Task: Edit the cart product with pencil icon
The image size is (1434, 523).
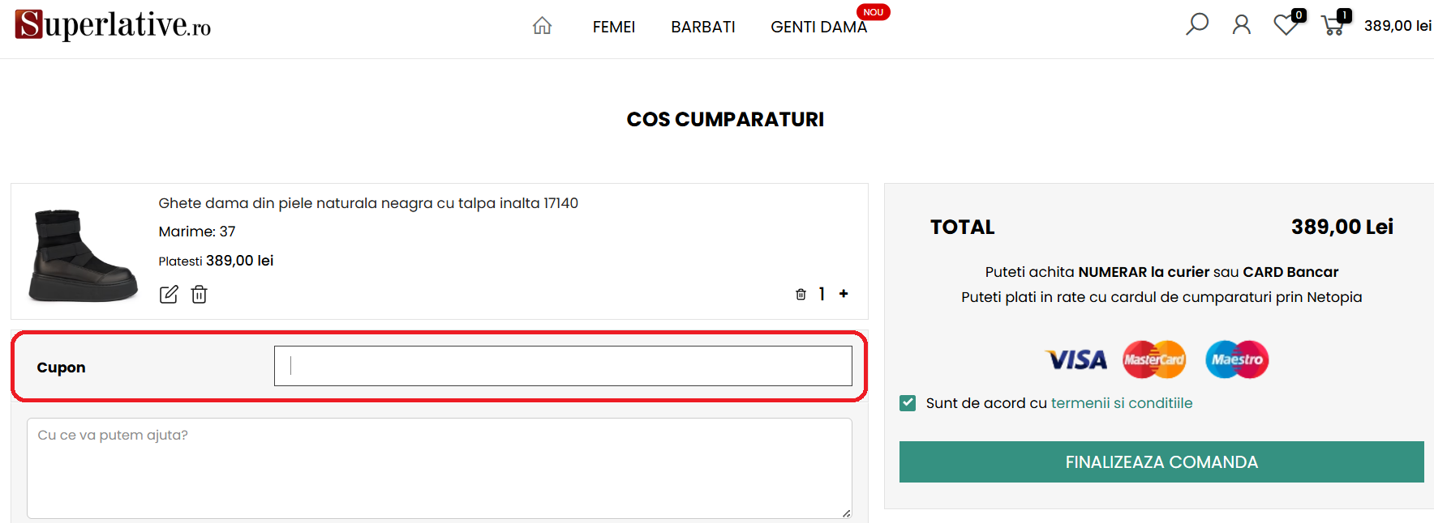Action: (169, 295)
